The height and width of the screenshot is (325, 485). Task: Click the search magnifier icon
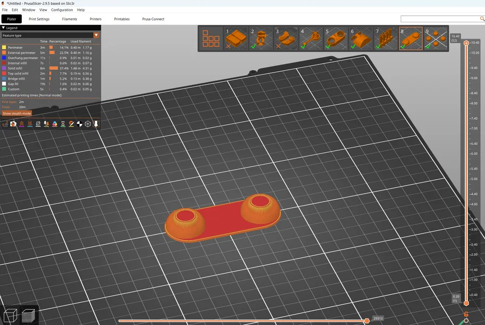tap(482, 19)
